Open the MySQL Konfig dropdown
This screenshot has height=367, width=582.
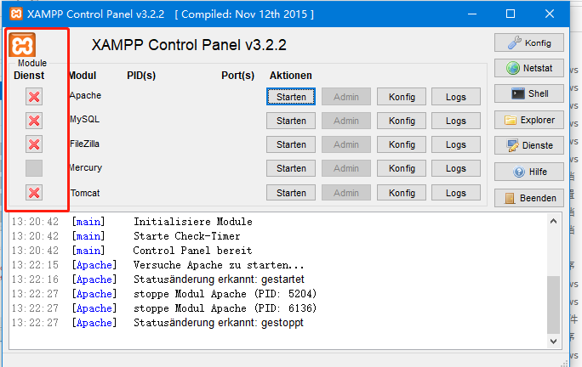(402, 121)
